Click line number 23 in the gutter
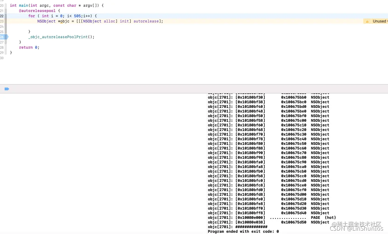Image resolution: width=388 pixels, height=234 pixels. (x=2, y=21)
